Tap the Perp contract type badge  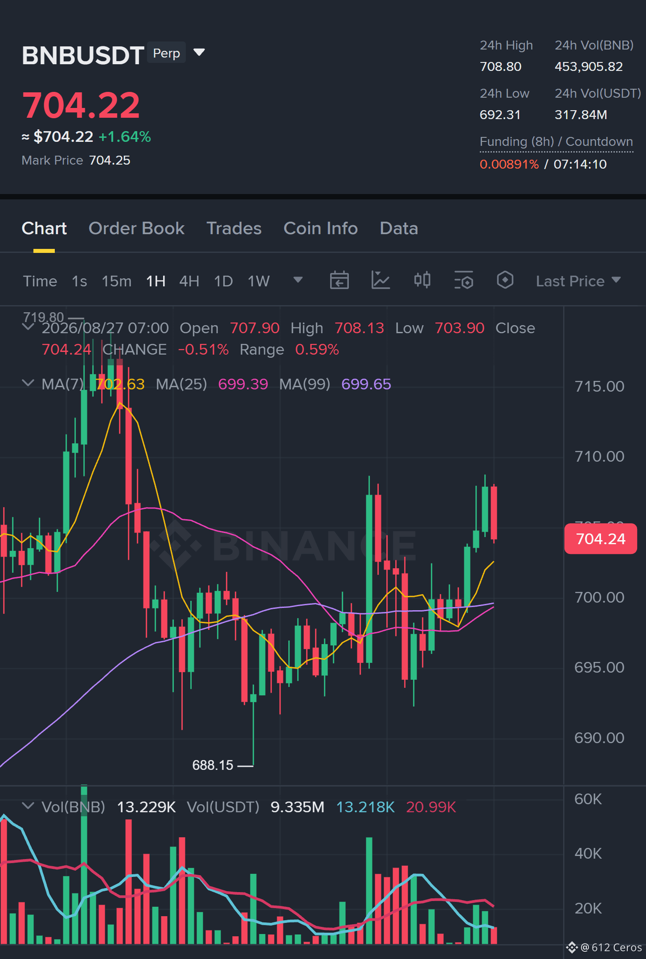pyautogui.click(x=167, y=53)
